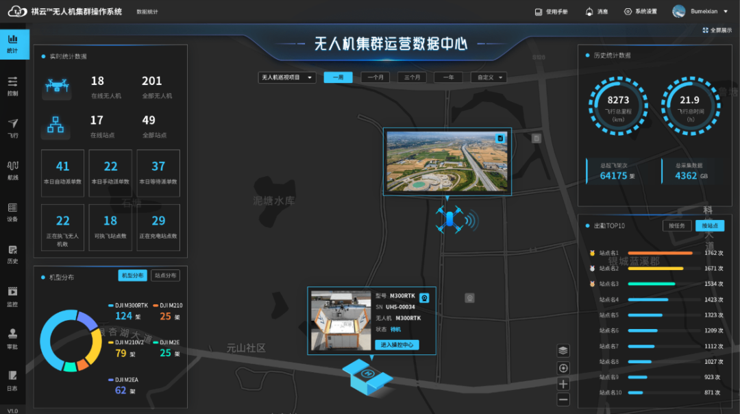Open the Bumeixian user account menu
This screenshot has height=414, width=740.
[x=700, y=12]
